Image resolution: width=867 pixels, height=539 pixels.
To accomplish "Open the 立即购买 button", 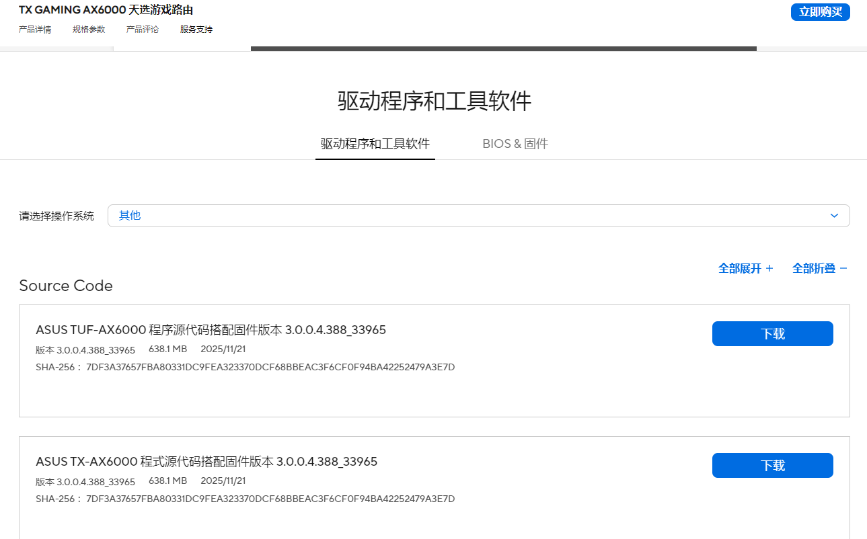I will (x=820, y=12).
